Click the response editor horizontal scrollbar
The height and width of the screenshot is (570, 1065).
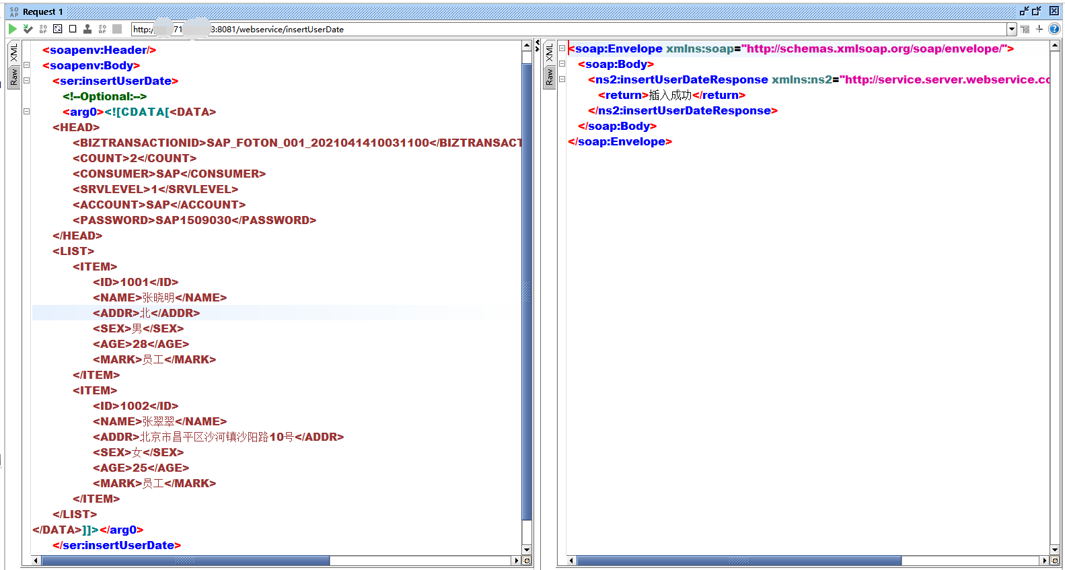point(739,561)
